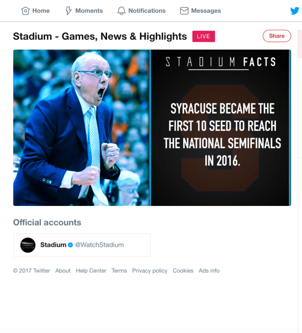
Task: Click the Home house icon
Action: [x=26, y=11]
